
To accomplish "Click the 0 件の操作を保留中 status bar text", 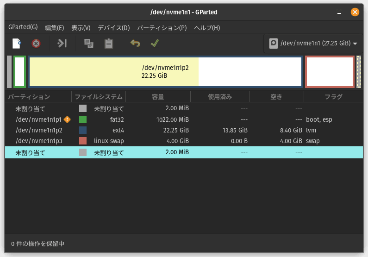I will [x=38, y=244].
